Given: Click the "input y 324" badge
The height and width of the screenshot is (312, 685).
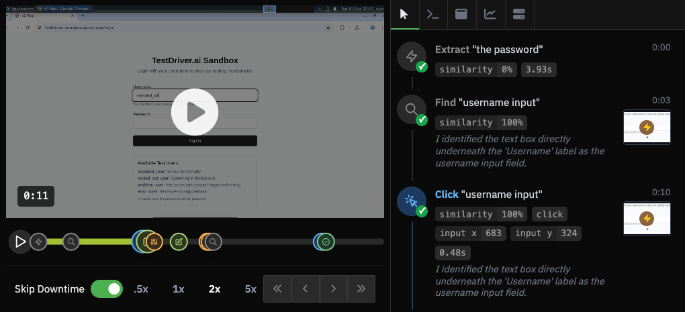Looking at the screenshot, I should coord(545,233).
